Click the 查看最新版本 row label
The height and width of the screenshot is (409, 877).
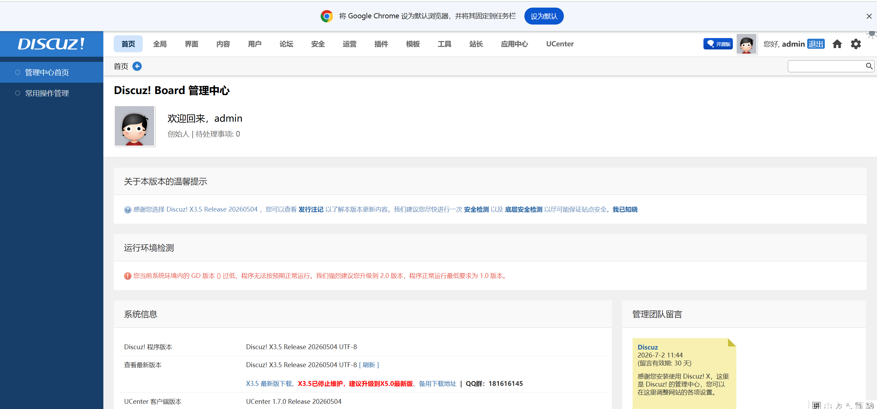click(143, 365)
